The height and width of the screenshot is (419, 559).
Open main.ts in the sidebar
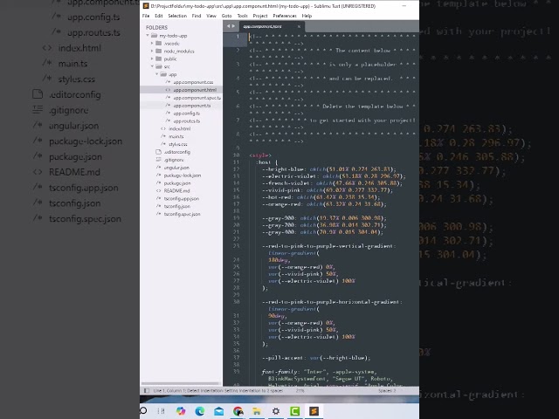point(176,136)
